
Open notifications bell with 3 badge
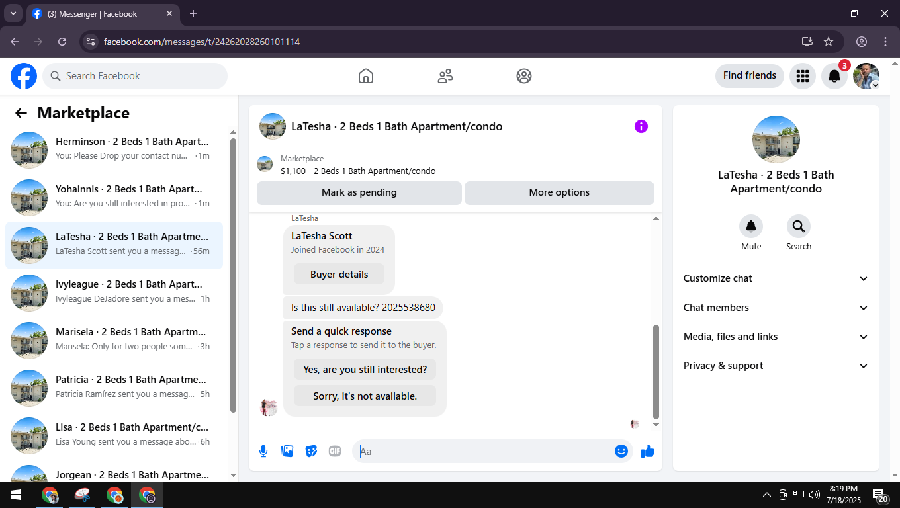[834, 76]
